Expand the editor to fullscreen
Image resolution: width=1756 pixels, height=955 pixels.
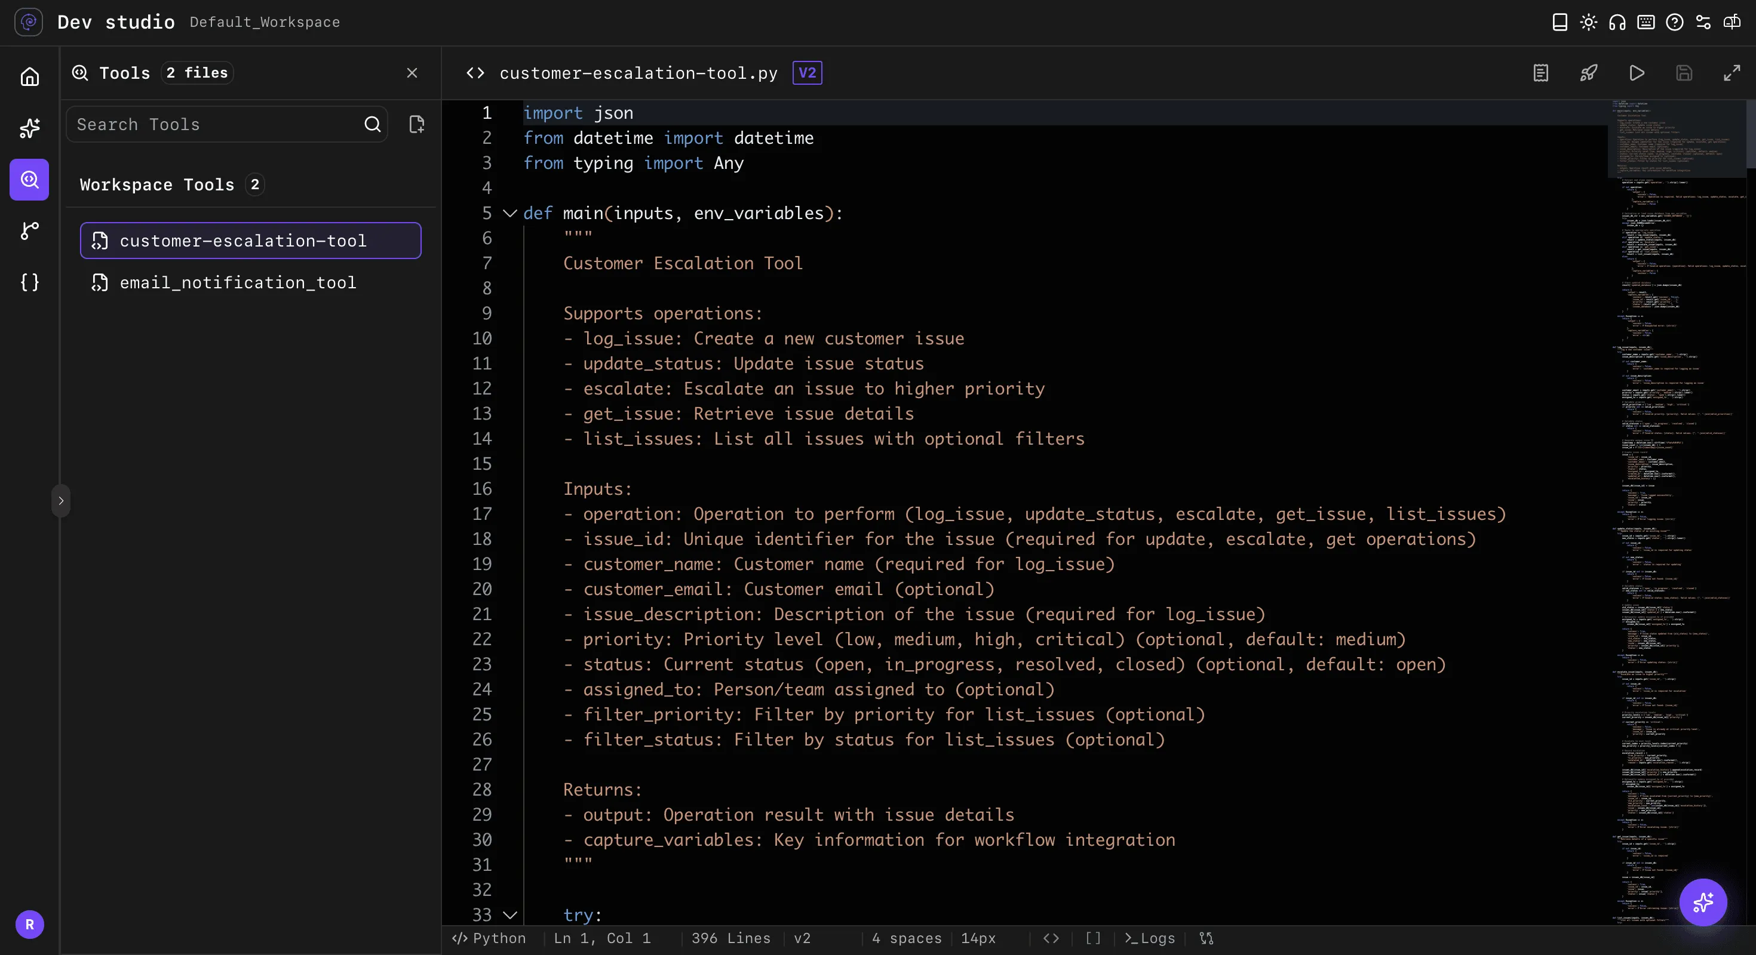tap(1732, 73)
